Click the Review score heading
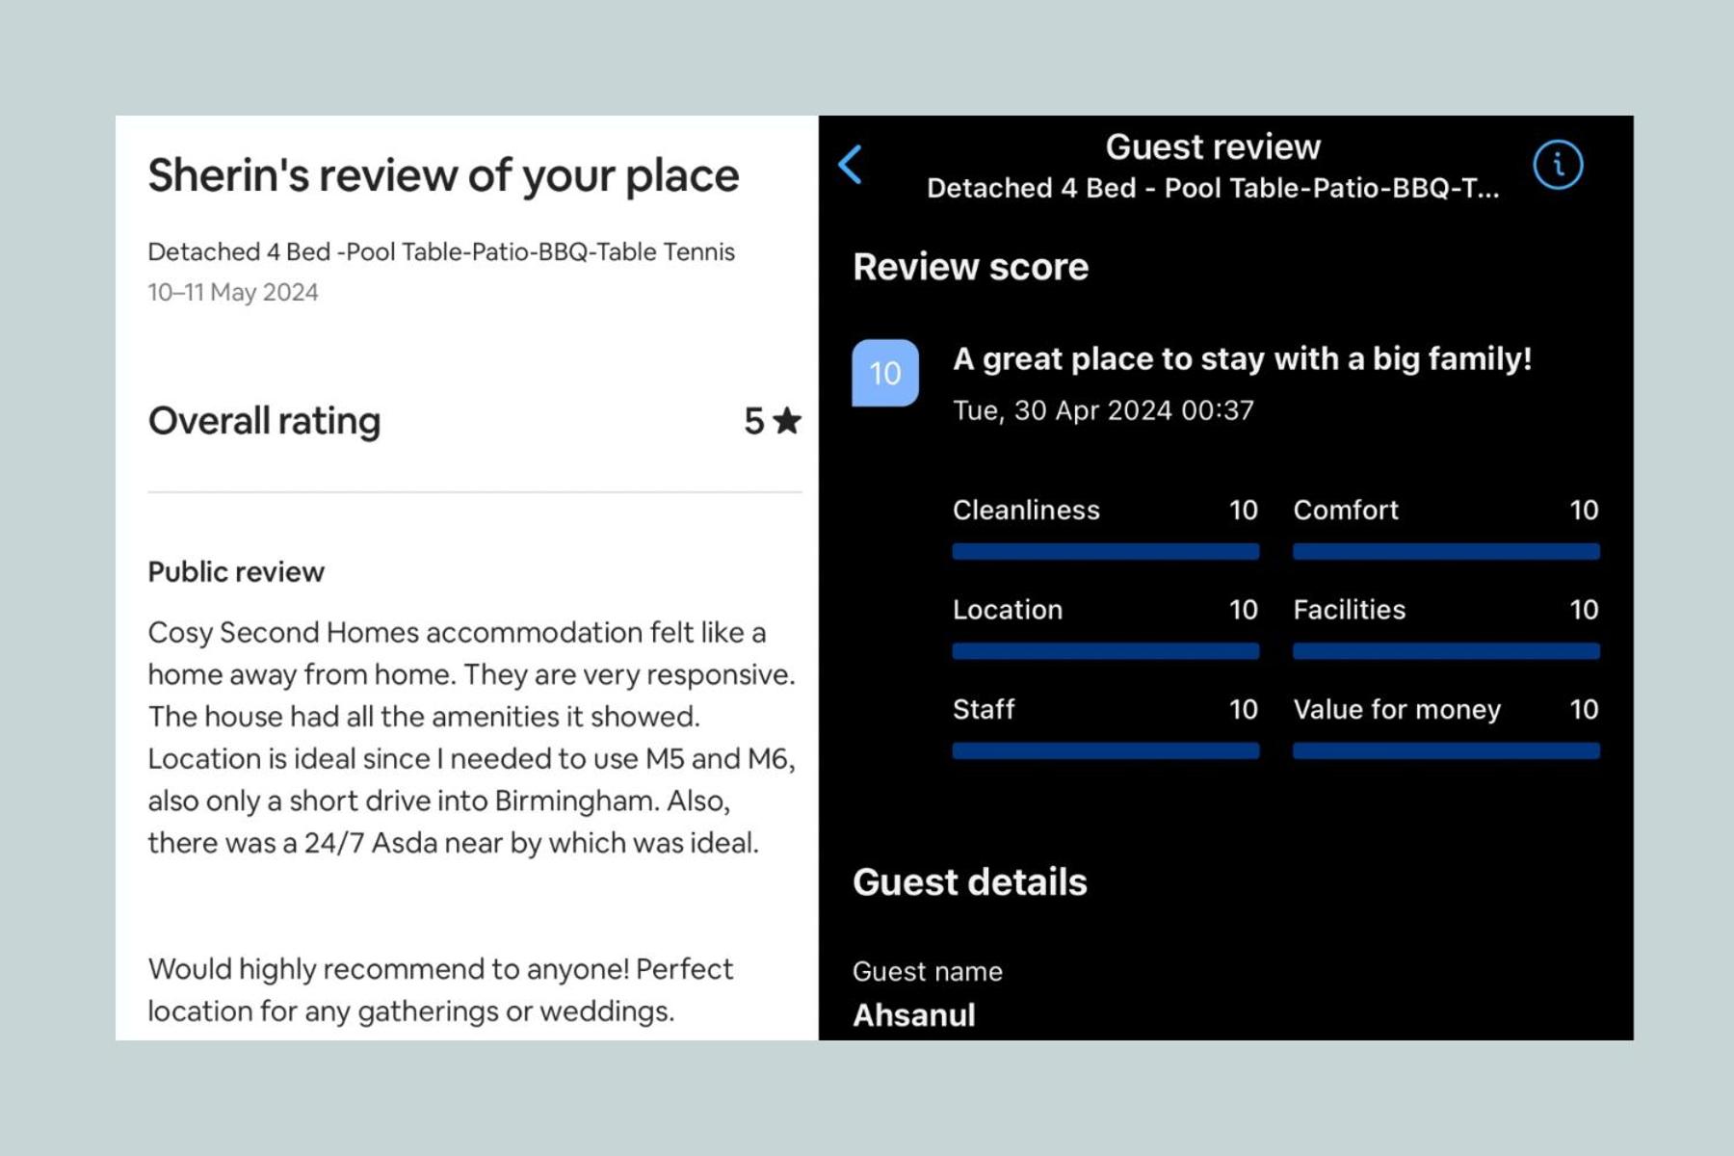Screen dimensions: 1734x1156 pos(970,267)
